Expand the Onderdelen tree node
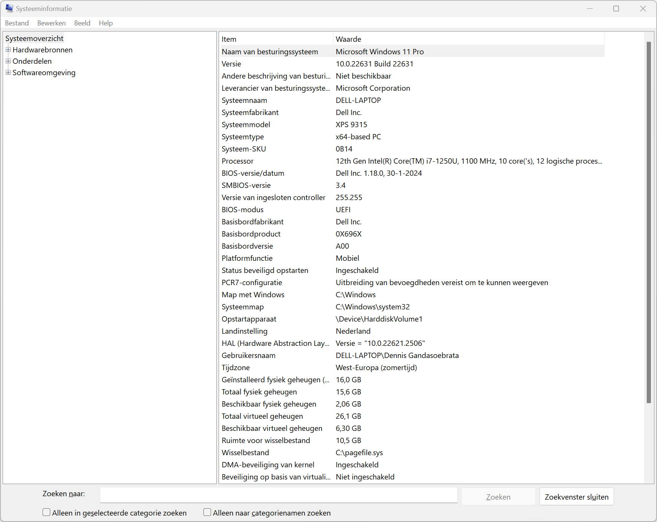This screenshot has height=522, width=657. click(8, 61)
